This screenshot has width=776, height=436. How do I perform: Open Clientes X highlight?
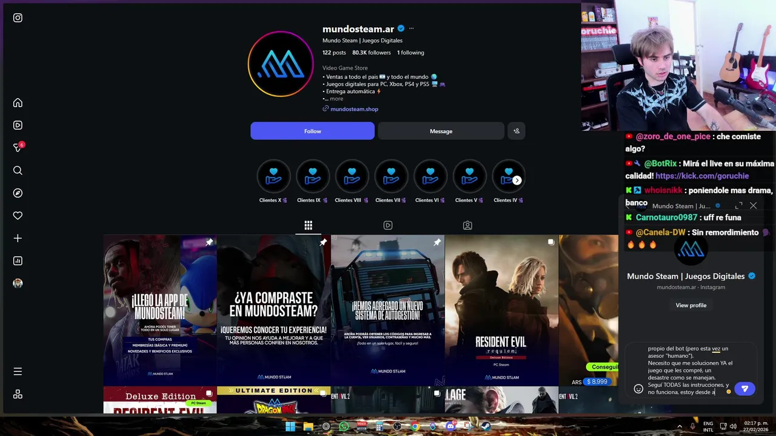(273, 180)
